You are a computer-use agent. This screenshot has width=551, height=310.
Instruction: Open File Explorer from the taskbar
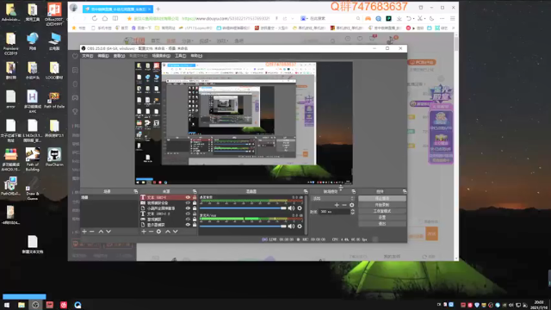coord(22,305)
